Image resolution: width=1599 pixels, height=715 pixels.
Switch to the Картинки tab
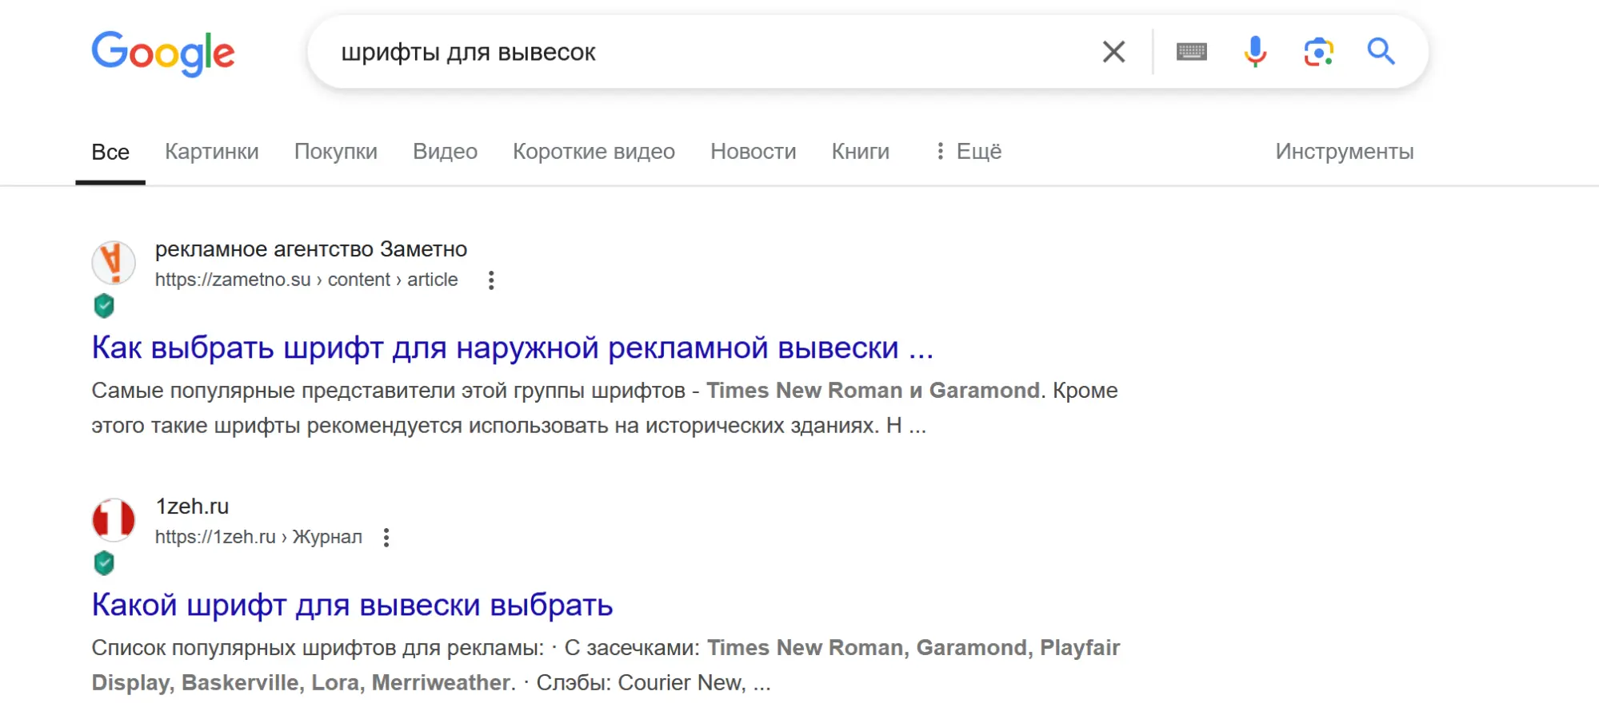pos(212,152)
